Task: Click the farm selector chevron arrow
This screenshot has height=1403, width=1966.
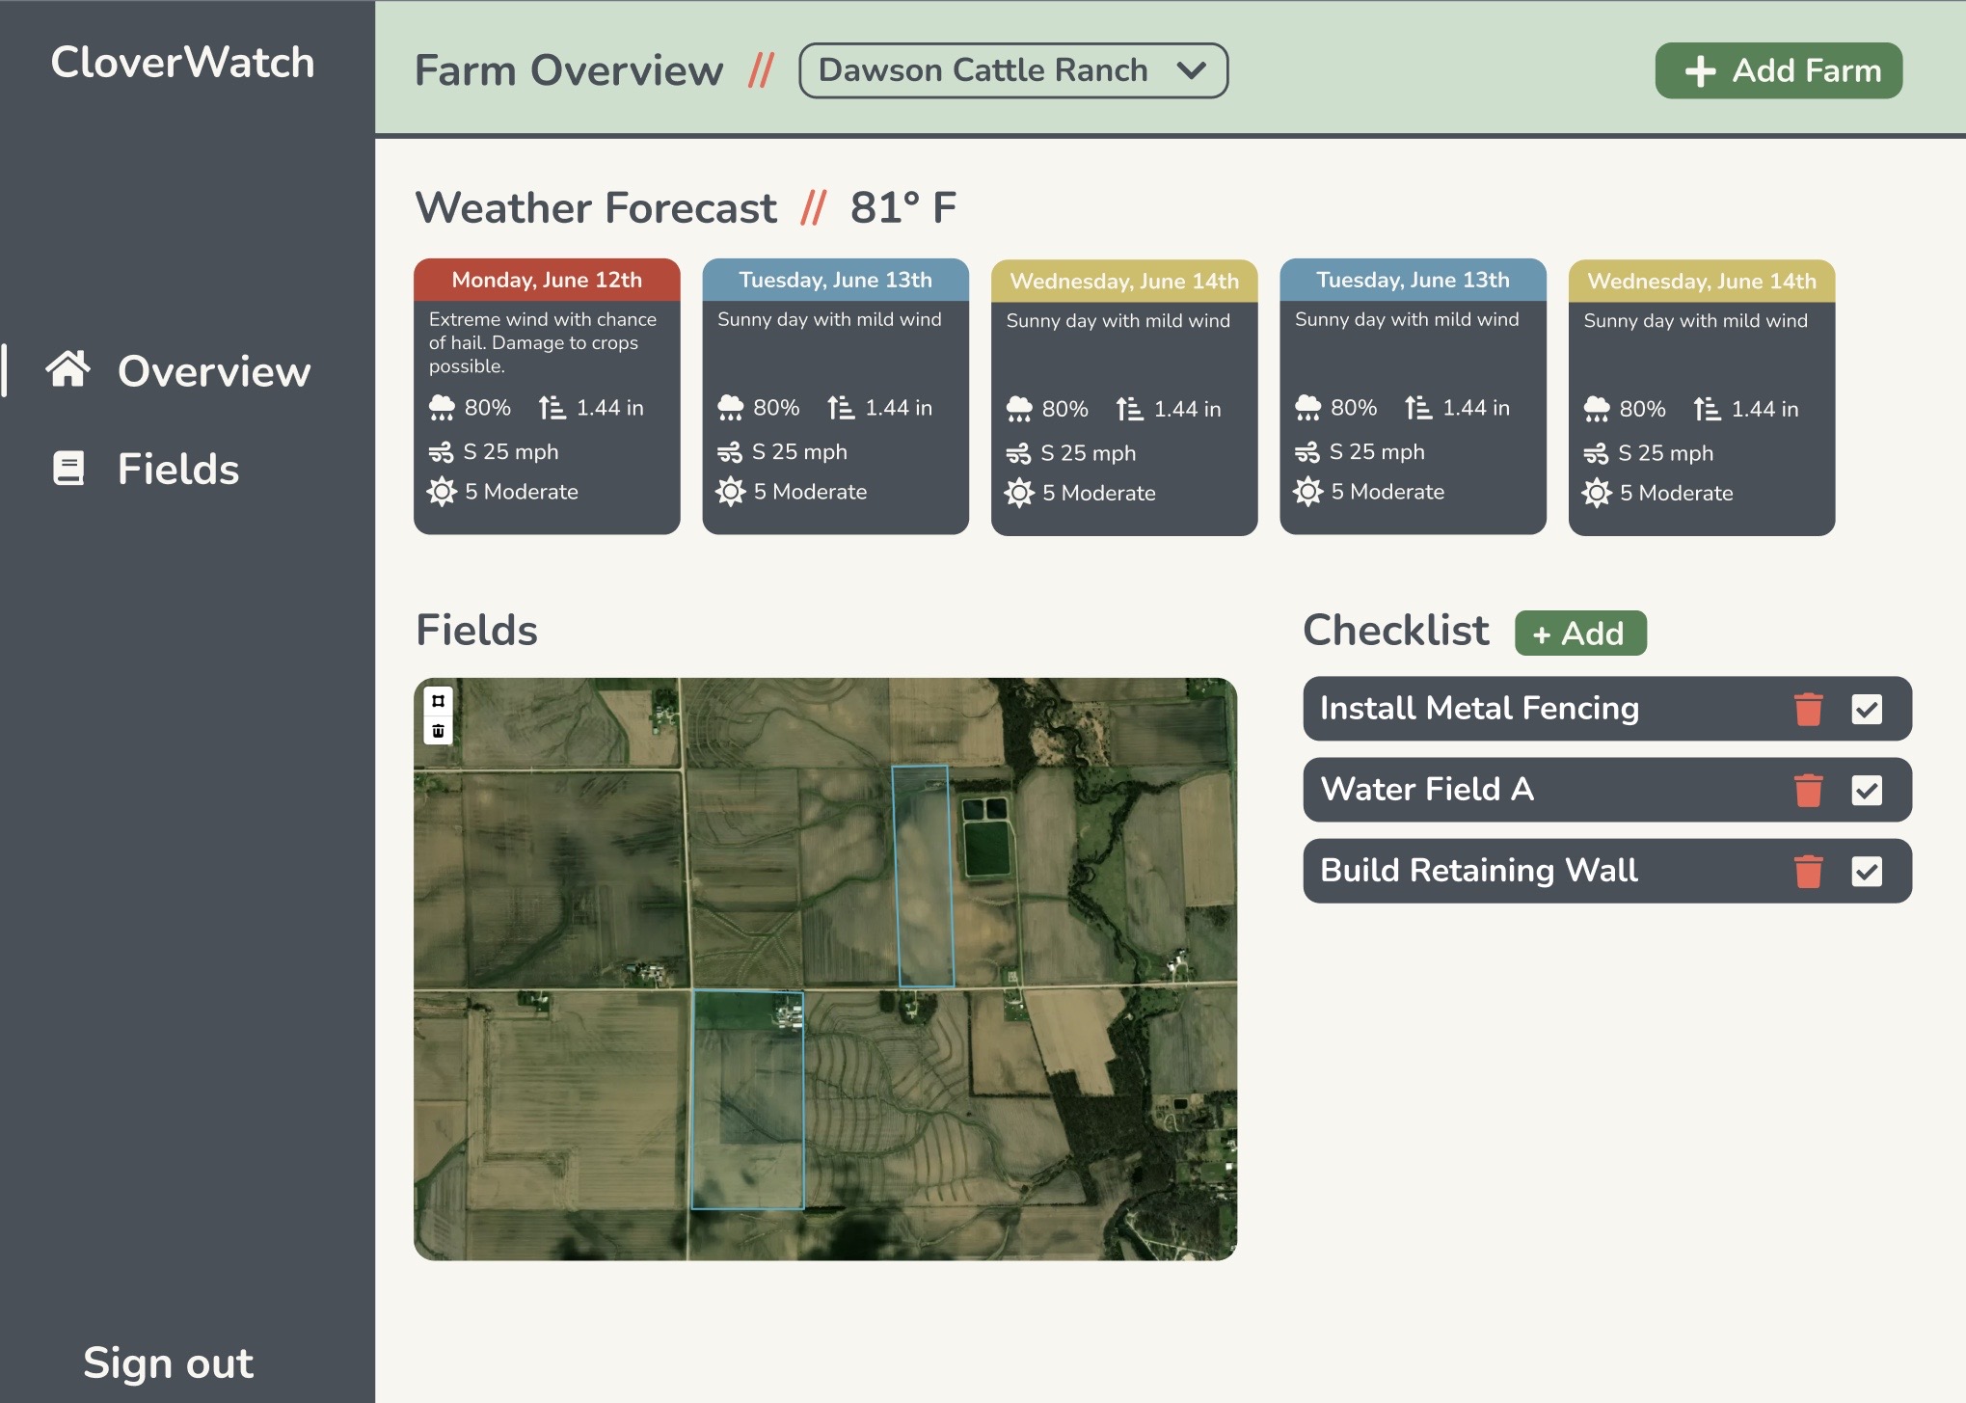Action: [x=1192, y=70]
